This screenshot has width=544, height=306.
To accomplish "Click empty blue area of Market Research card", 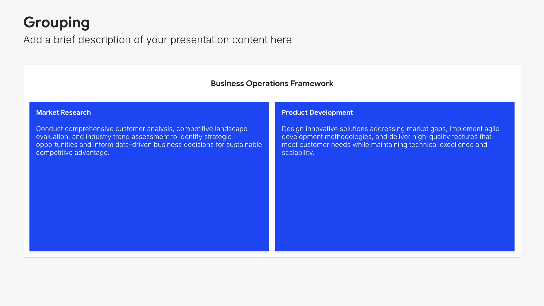I will click(149, 204).
